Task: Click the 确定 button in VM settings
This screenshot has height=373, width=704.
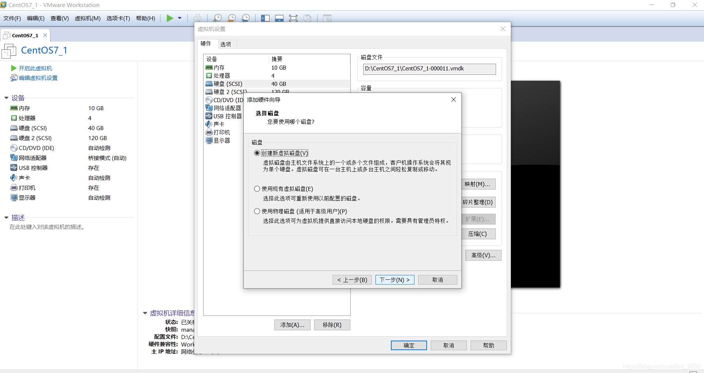Action: (x=409, y=345)
